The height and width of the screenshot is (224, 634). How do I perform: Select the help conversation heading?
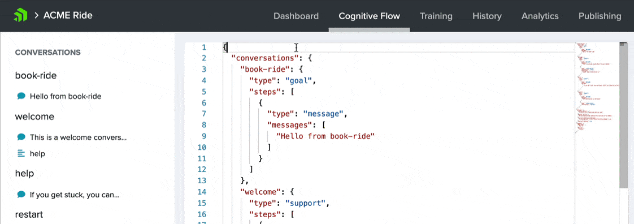(24, 173)
